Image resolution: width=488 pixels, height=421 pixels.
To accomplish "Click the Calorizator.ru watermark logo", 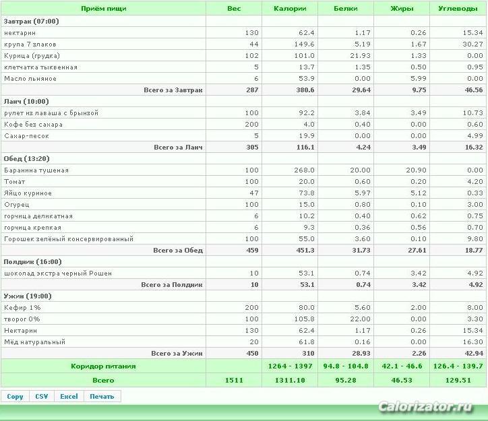I will [x=425, y=407].
